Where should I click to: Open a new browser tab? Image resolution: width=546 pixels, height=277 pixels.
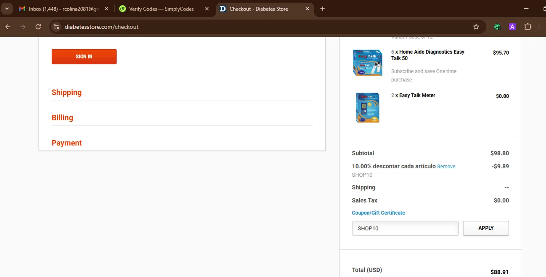[x=323, y=9]
